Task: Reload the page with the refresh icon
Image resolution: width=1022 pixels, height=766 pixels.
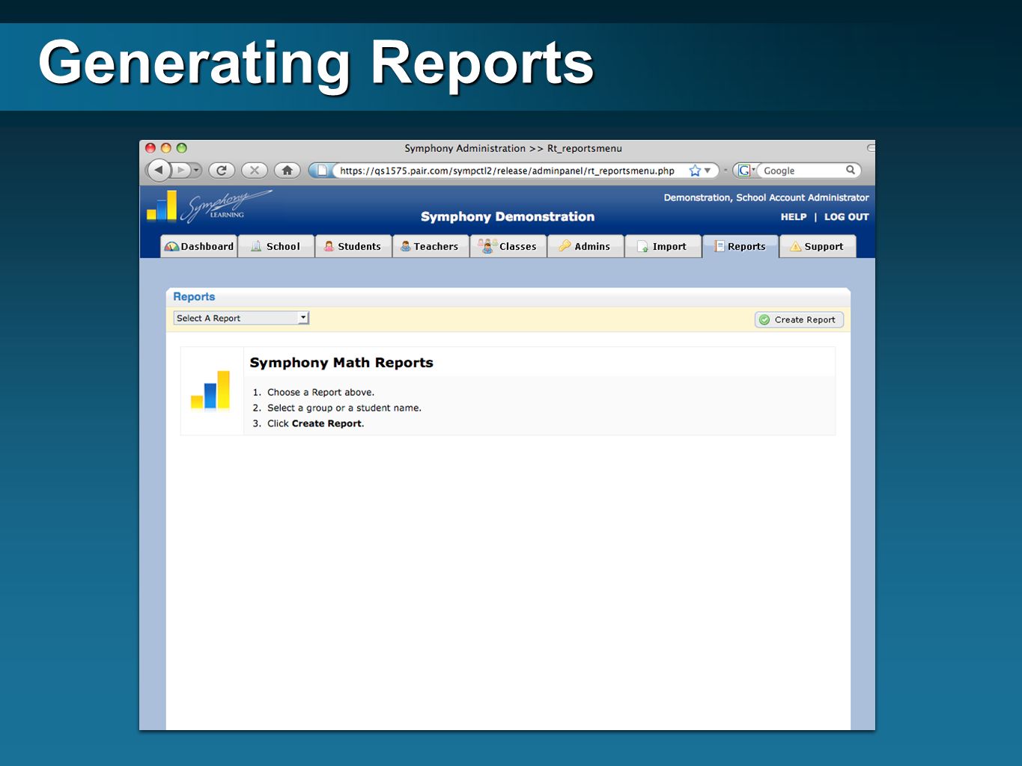Action: [222, 171]
